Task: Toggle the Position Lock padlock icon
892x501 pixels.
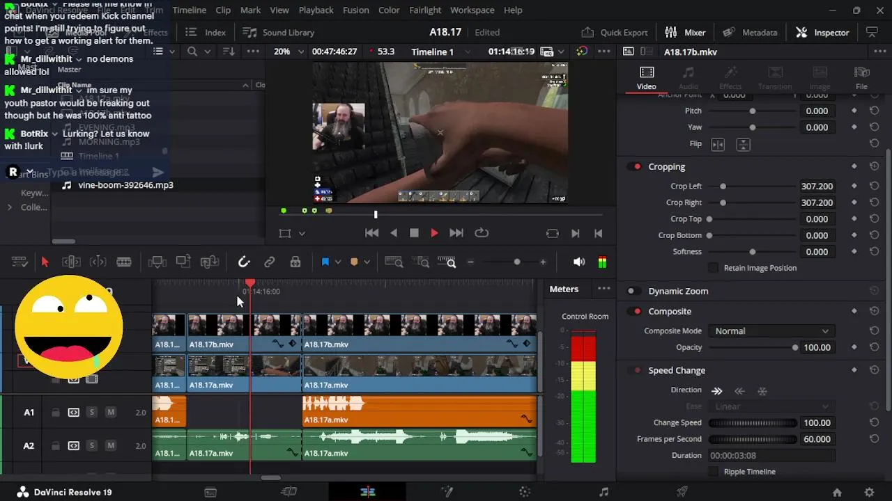Action: 295,262
